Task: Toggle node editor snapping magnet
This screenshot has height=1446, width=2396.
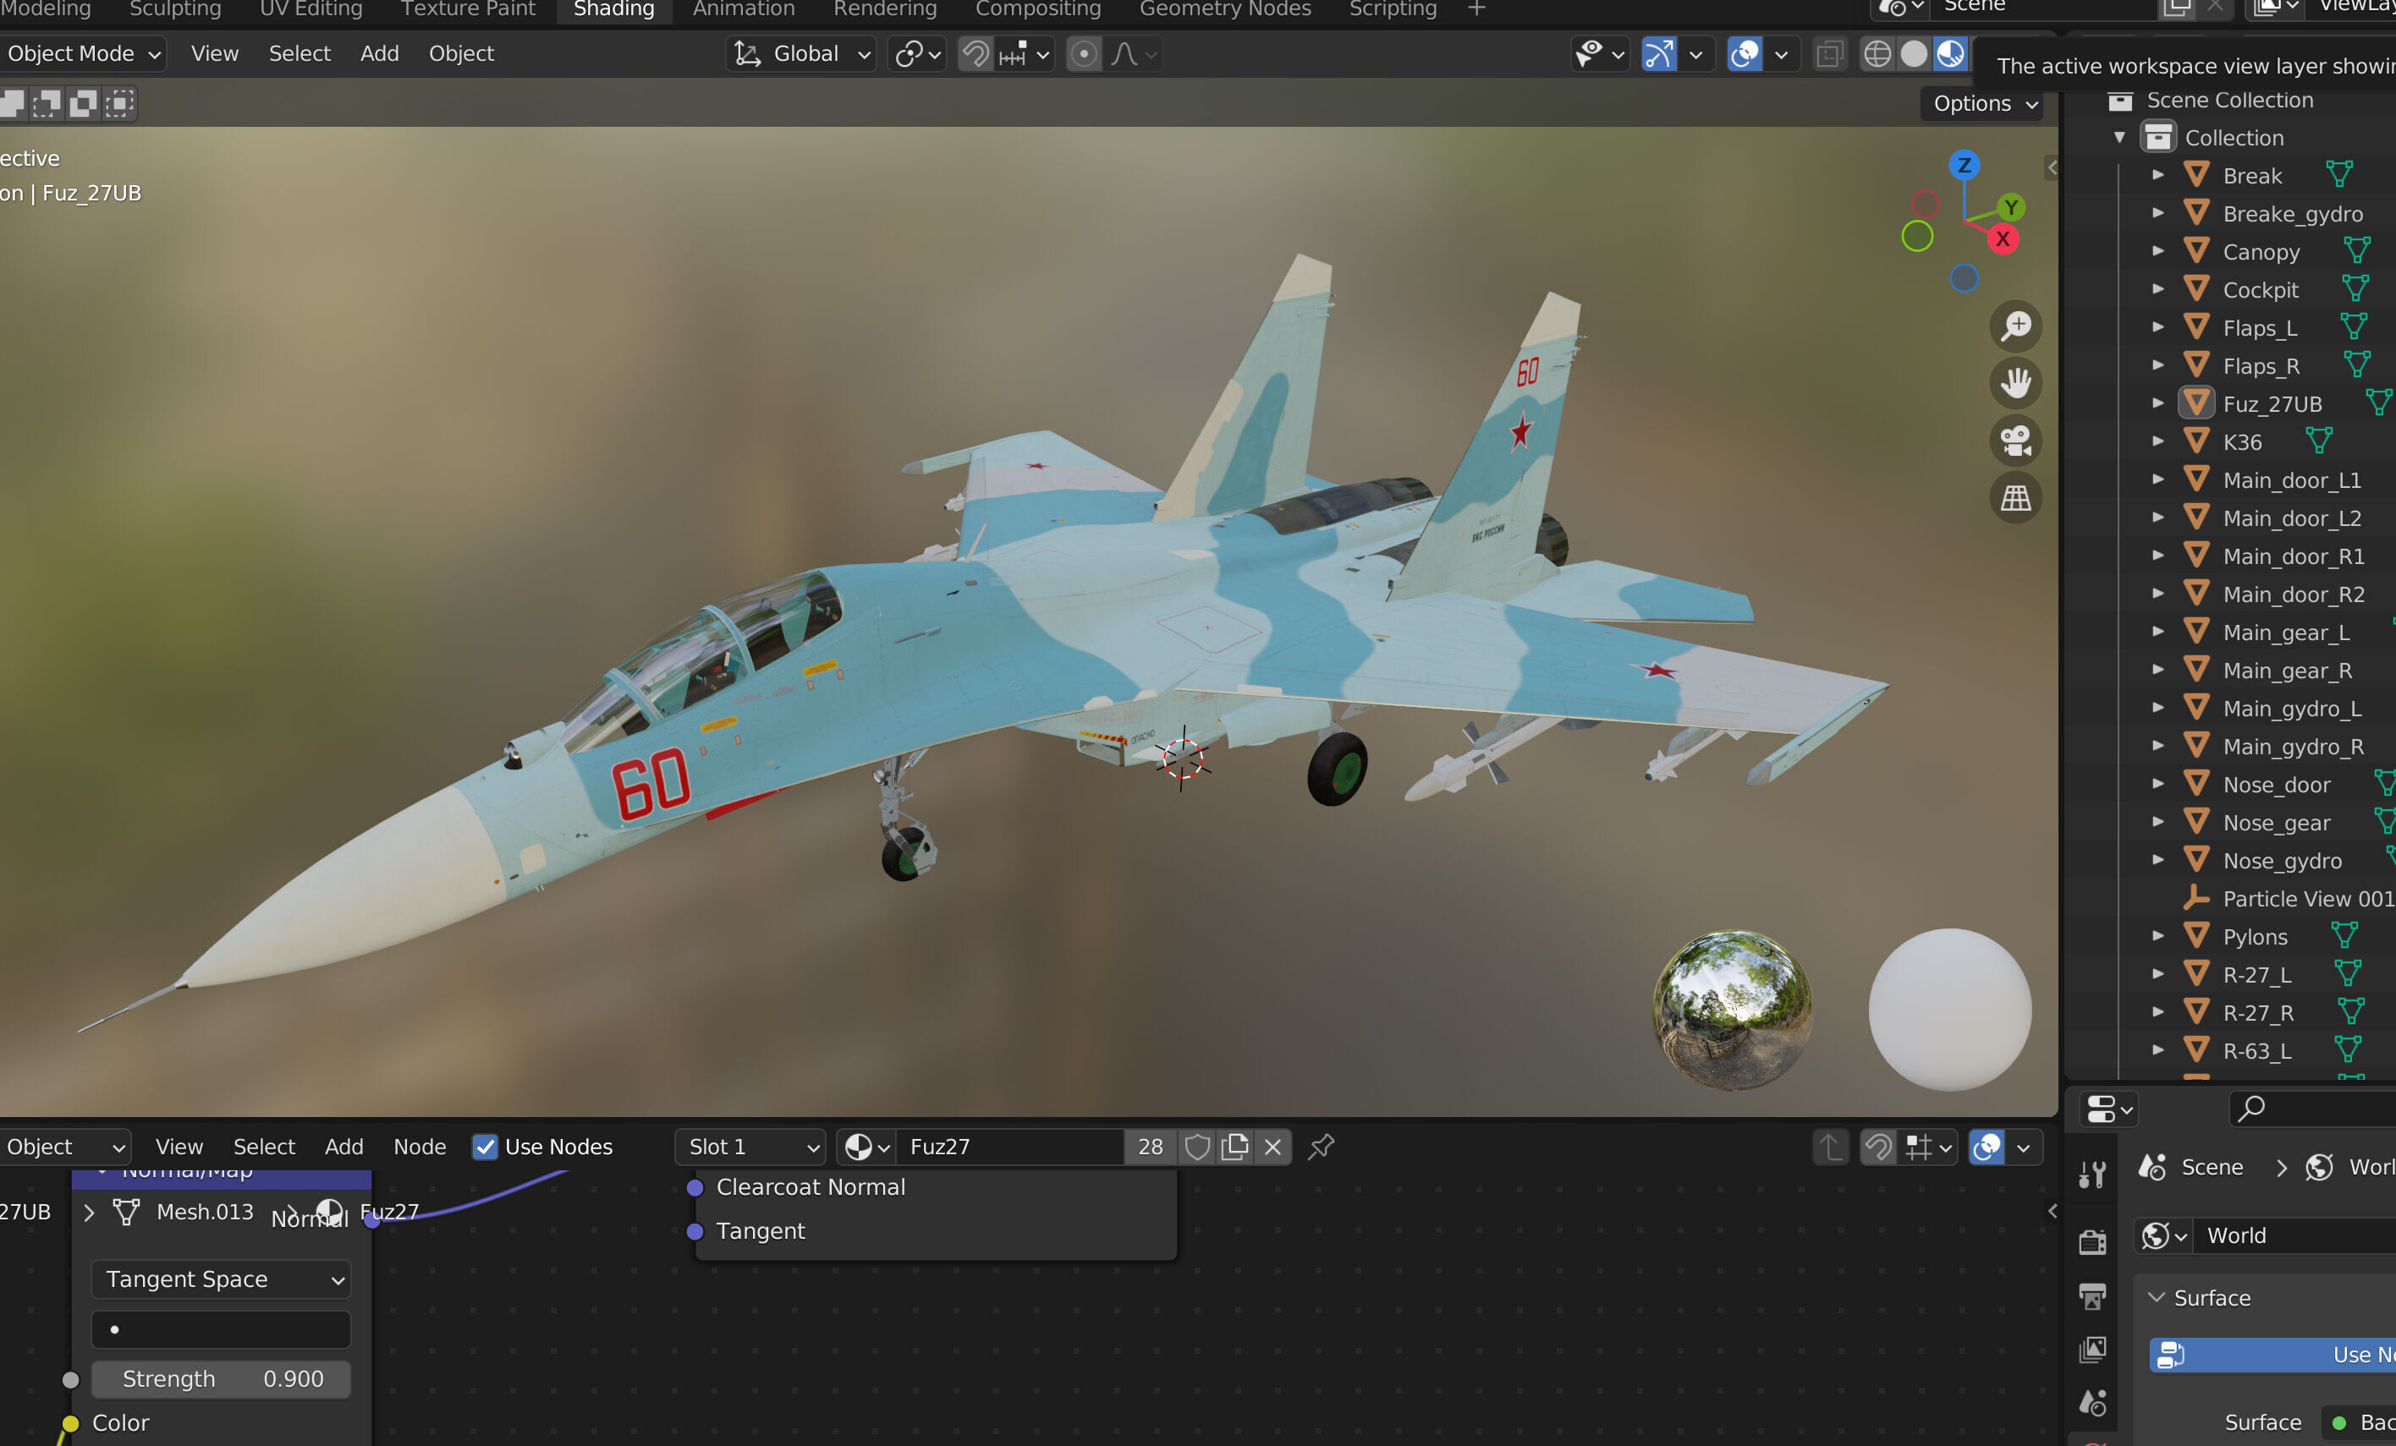Action: pos(1877,1147)
